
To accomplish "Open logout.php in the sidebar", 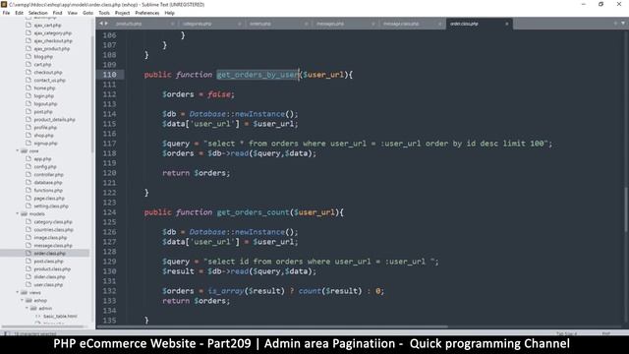I will pos(45,104).
